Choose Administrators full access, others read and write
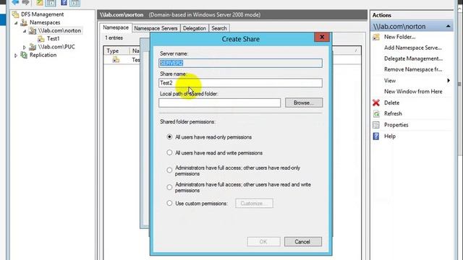Screen dimensions: 463x260 click(x=169, y=187)
